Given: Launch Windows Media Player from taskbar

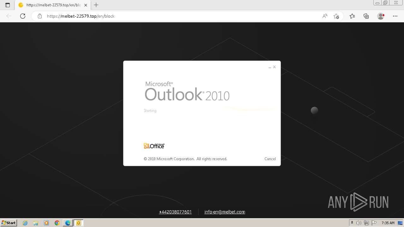Looking at the screenshot, I should click(46, 223).
